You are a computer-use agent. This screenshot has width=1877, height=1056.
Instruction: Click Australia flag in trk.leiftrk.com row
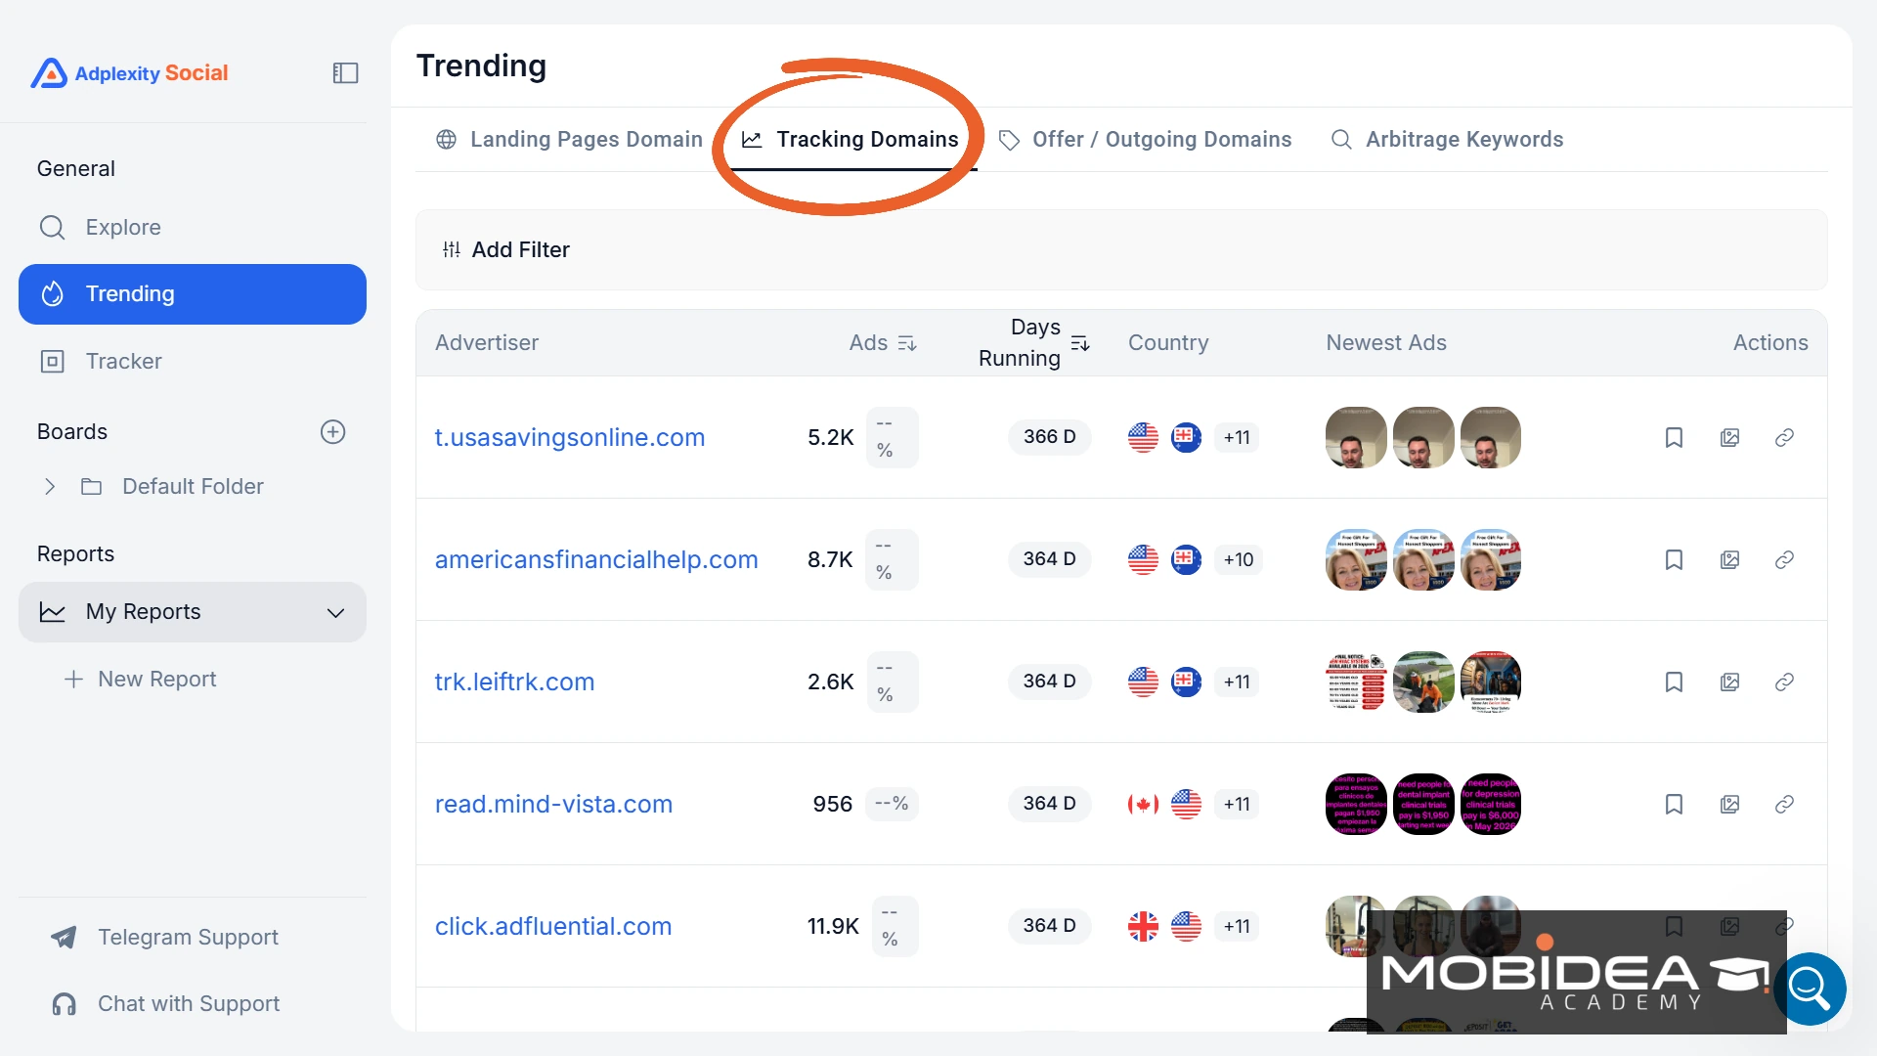tap(1186, 682)
